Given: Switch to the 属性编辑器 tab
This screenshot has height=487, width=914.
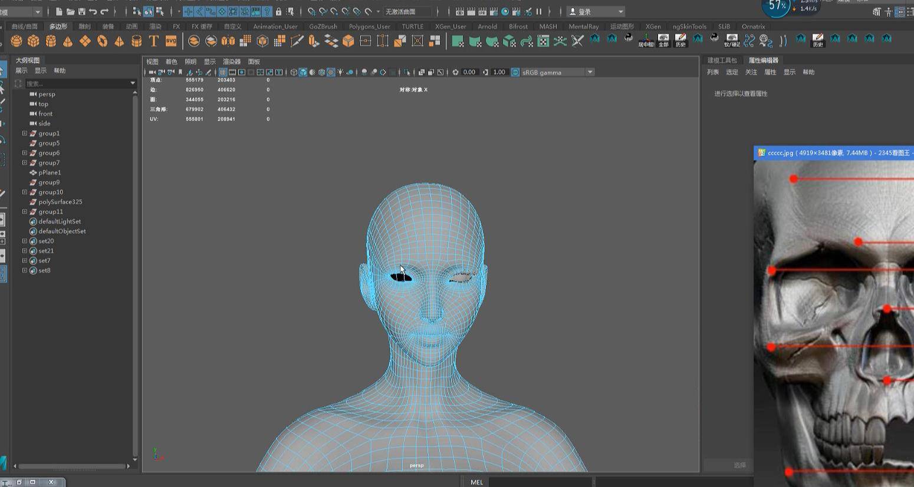Looking at the screenshot, I should [763, 60].
